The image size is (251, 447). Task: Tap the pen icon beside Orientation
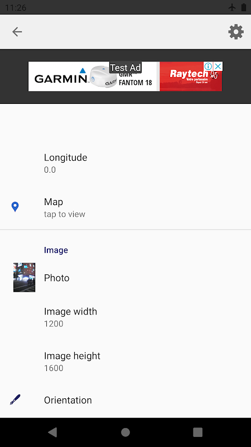(15, 400)
